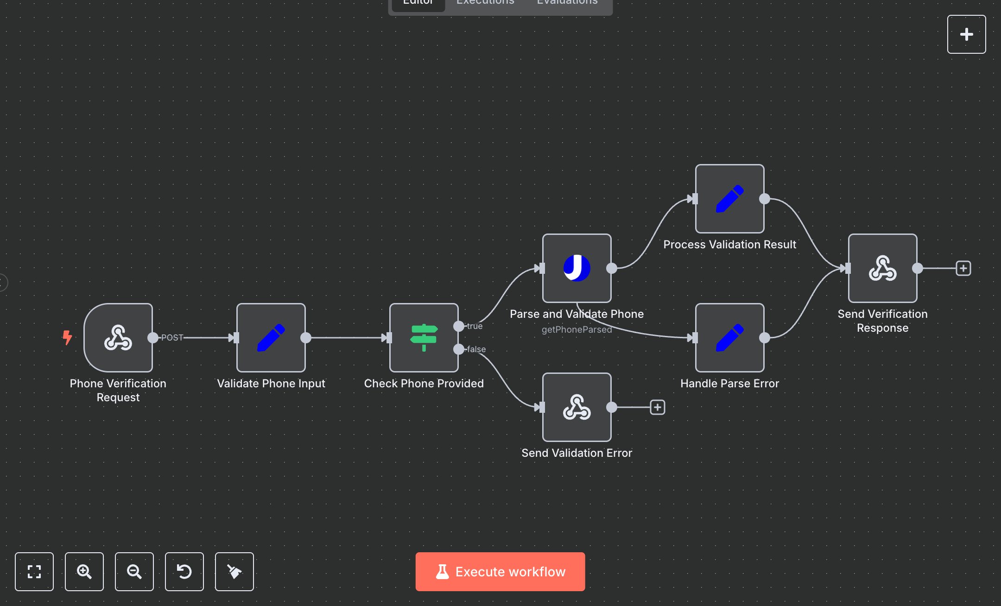Select the true output of Check Phone Provided
The height and width of the screenshot is (606, 1001).
(458, 326)
